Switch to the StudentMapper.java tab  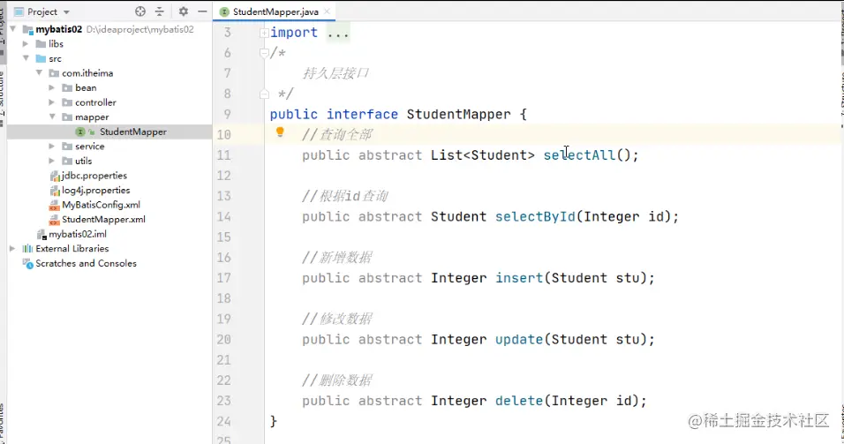coord(275,11)
